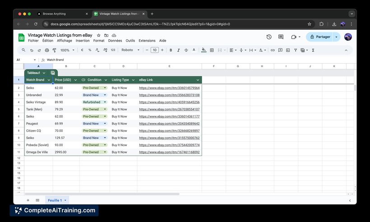Viewport: 370px width, 222px height.
Task: Open text wrapping dropdown
Action: click(x=253, y=50)
